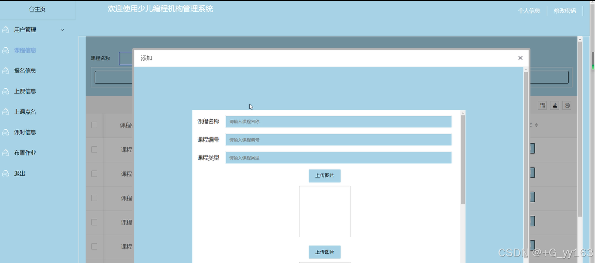
Task: Click the dialog's outer scrollbar
Action: 526,166
